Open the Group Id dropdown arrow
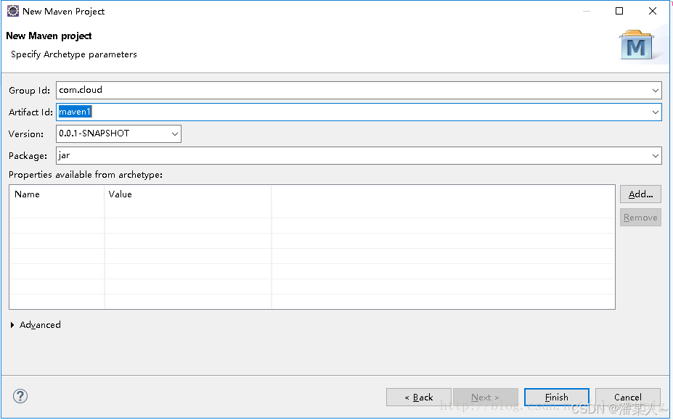 click(655, 91)
